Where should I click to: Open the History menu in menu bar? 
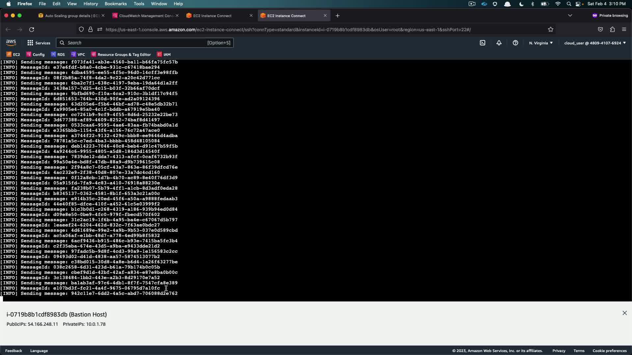point(91,4)
